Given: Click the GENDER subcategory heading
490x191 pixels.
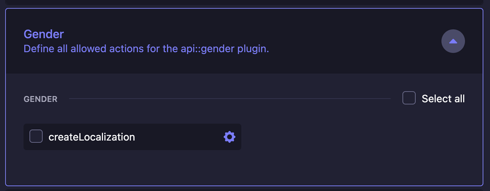Looking at the screenshot, I should click(x=40, y=100).
